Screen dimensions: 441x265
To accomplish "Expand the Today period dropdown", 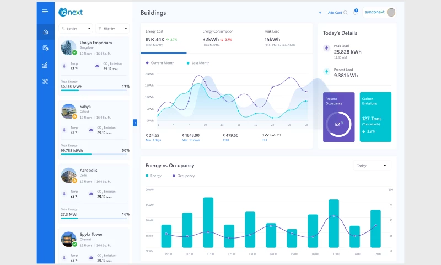I will coord(371,165).
